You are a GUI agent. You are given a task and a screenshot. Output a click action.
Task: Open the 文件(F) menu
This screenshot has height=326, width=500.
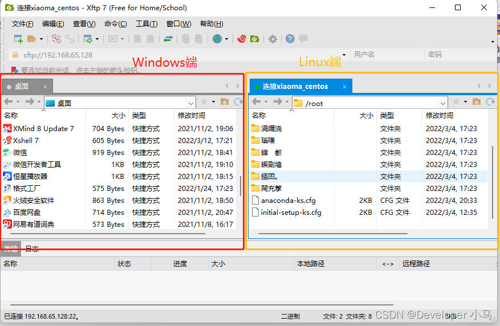(x=23, y=24)
